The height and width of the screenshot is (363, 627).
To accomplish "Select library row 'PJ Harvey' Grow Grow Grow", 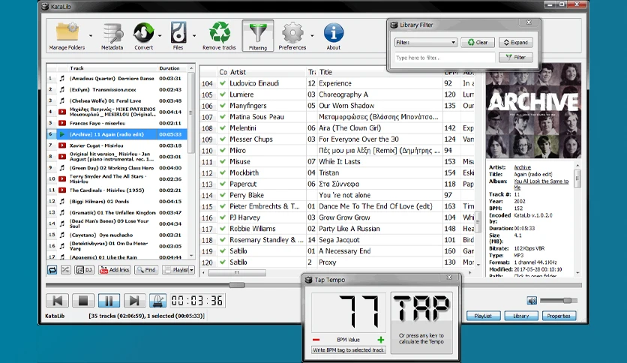I will [337, 217].
